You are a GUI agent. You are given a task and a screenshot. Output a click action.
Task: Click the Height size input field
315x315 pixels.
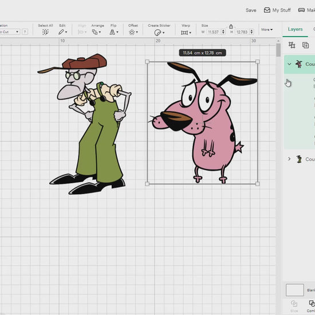242,32
